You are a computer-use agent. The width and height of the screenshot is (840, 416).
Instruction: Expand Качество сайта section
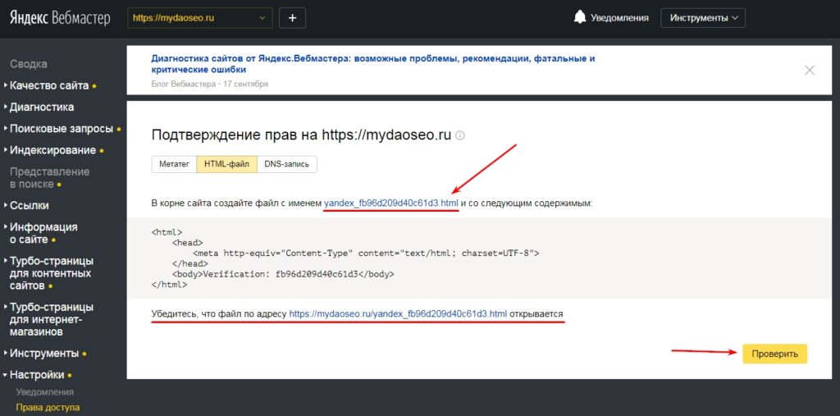tap(49, 86)
